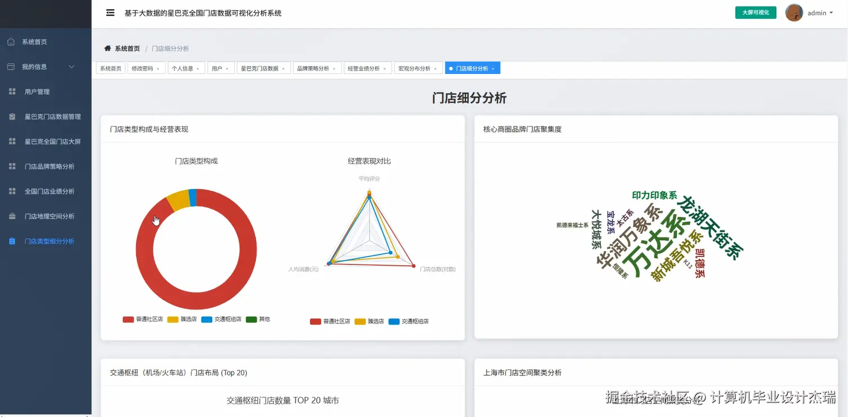Collapse the 我的信息 menu chevron

pos(71,66)
